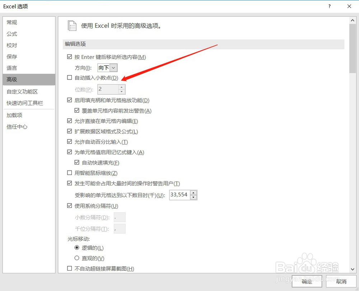
Task: Toggle 扩展数据区域格式及公式 checkbox
Action: [x=70, y=131]
